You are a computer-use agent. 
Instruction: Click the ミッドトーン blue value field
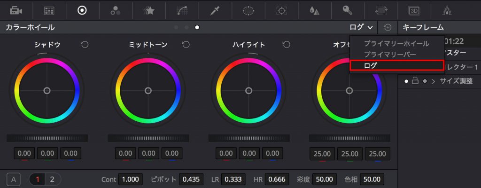click(x=172, y=153)
